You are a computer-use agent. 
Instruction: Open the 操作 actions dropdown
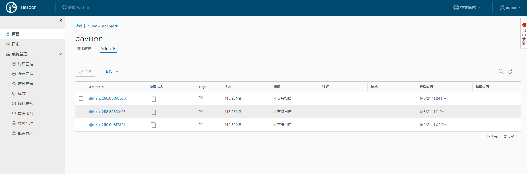(112, 72)
